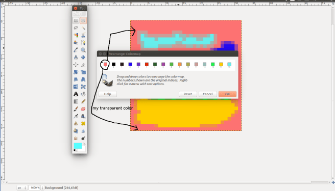
Task: Select the Color Picker eyedropper tool
Action: click(76, 50)
